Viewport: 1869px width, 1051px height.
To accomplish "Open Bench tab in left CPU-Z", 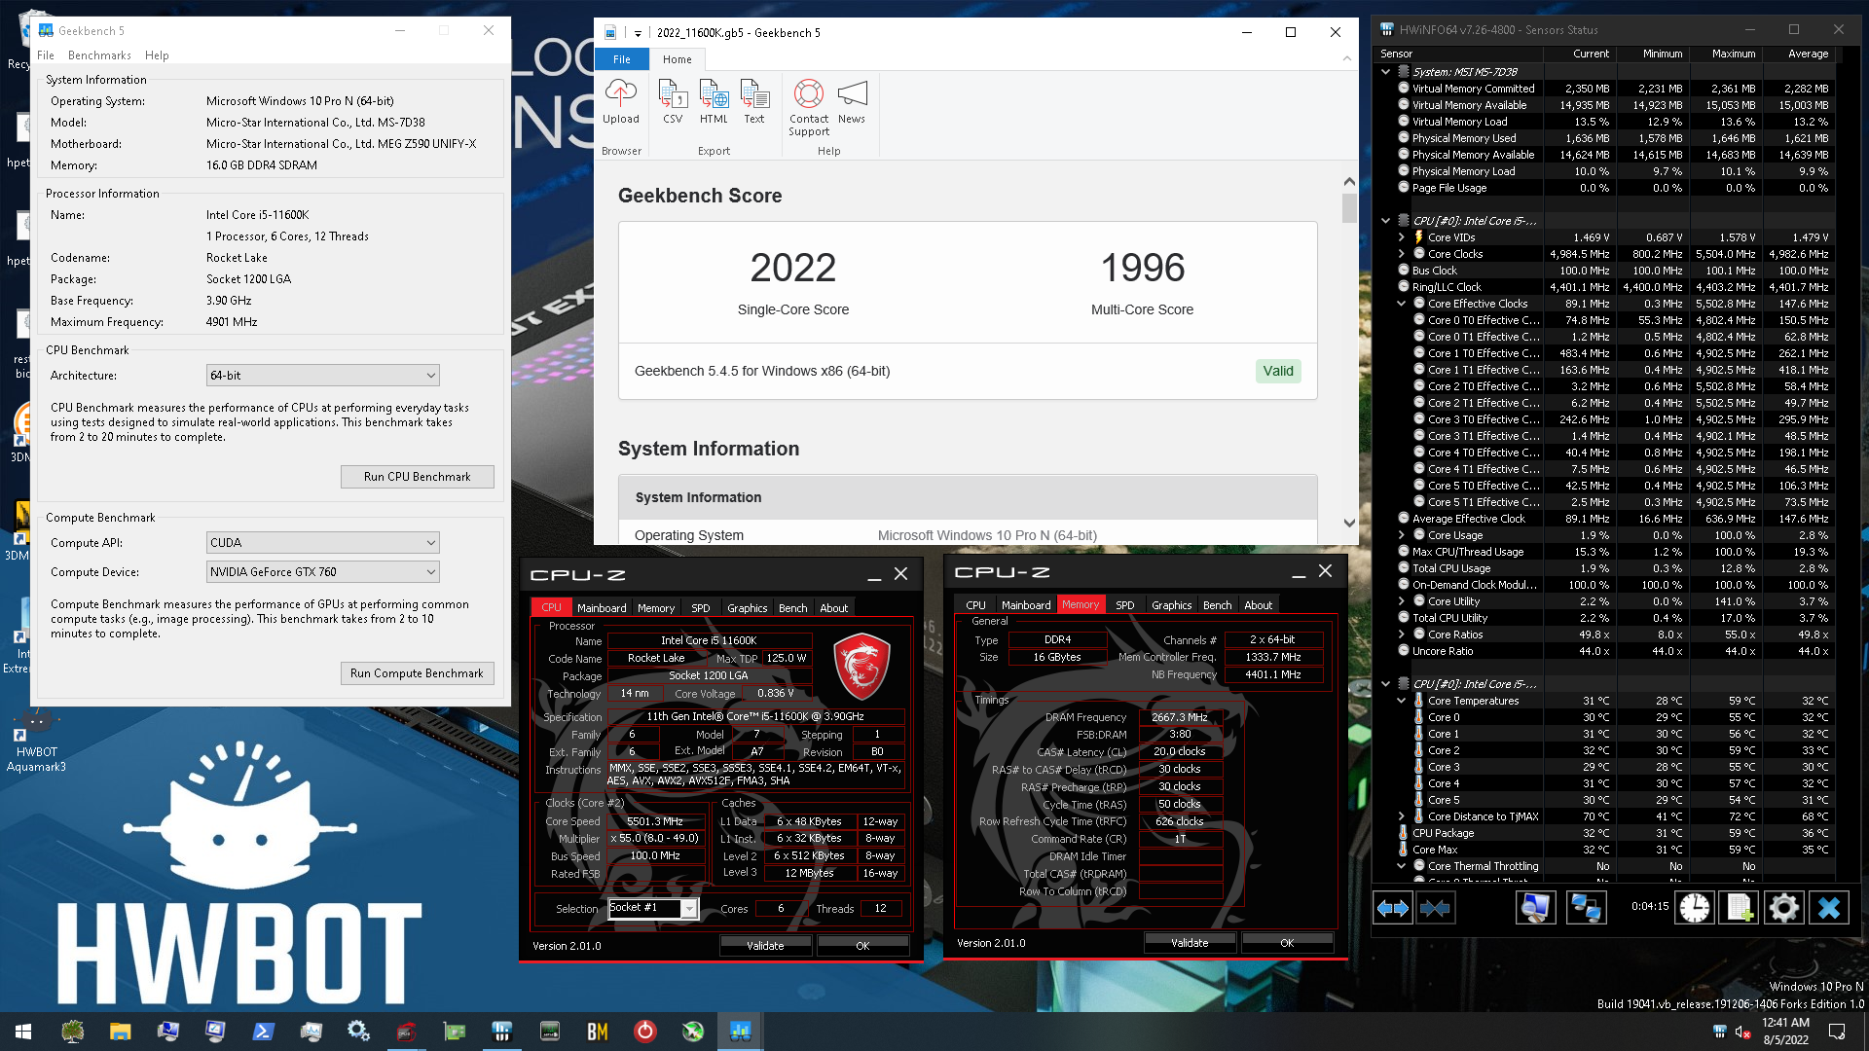I will point(792,608).
